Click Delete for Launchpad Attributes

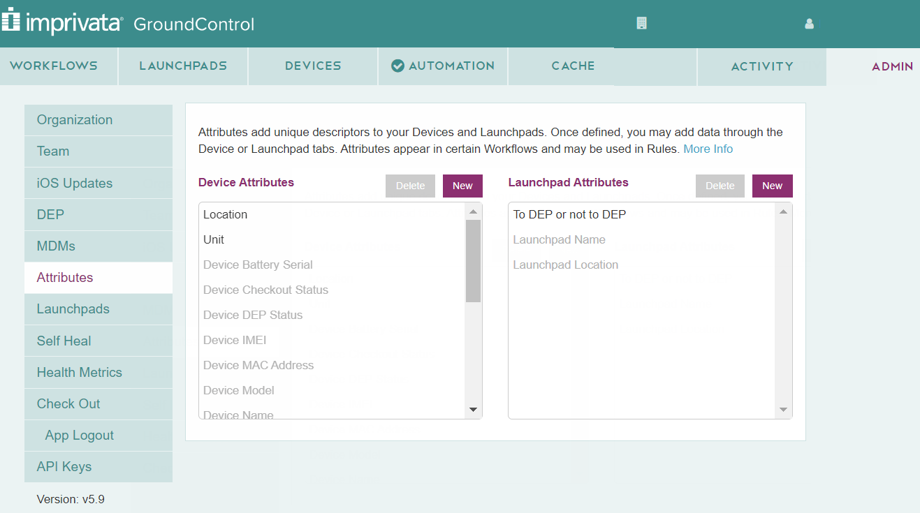point(720,186)
